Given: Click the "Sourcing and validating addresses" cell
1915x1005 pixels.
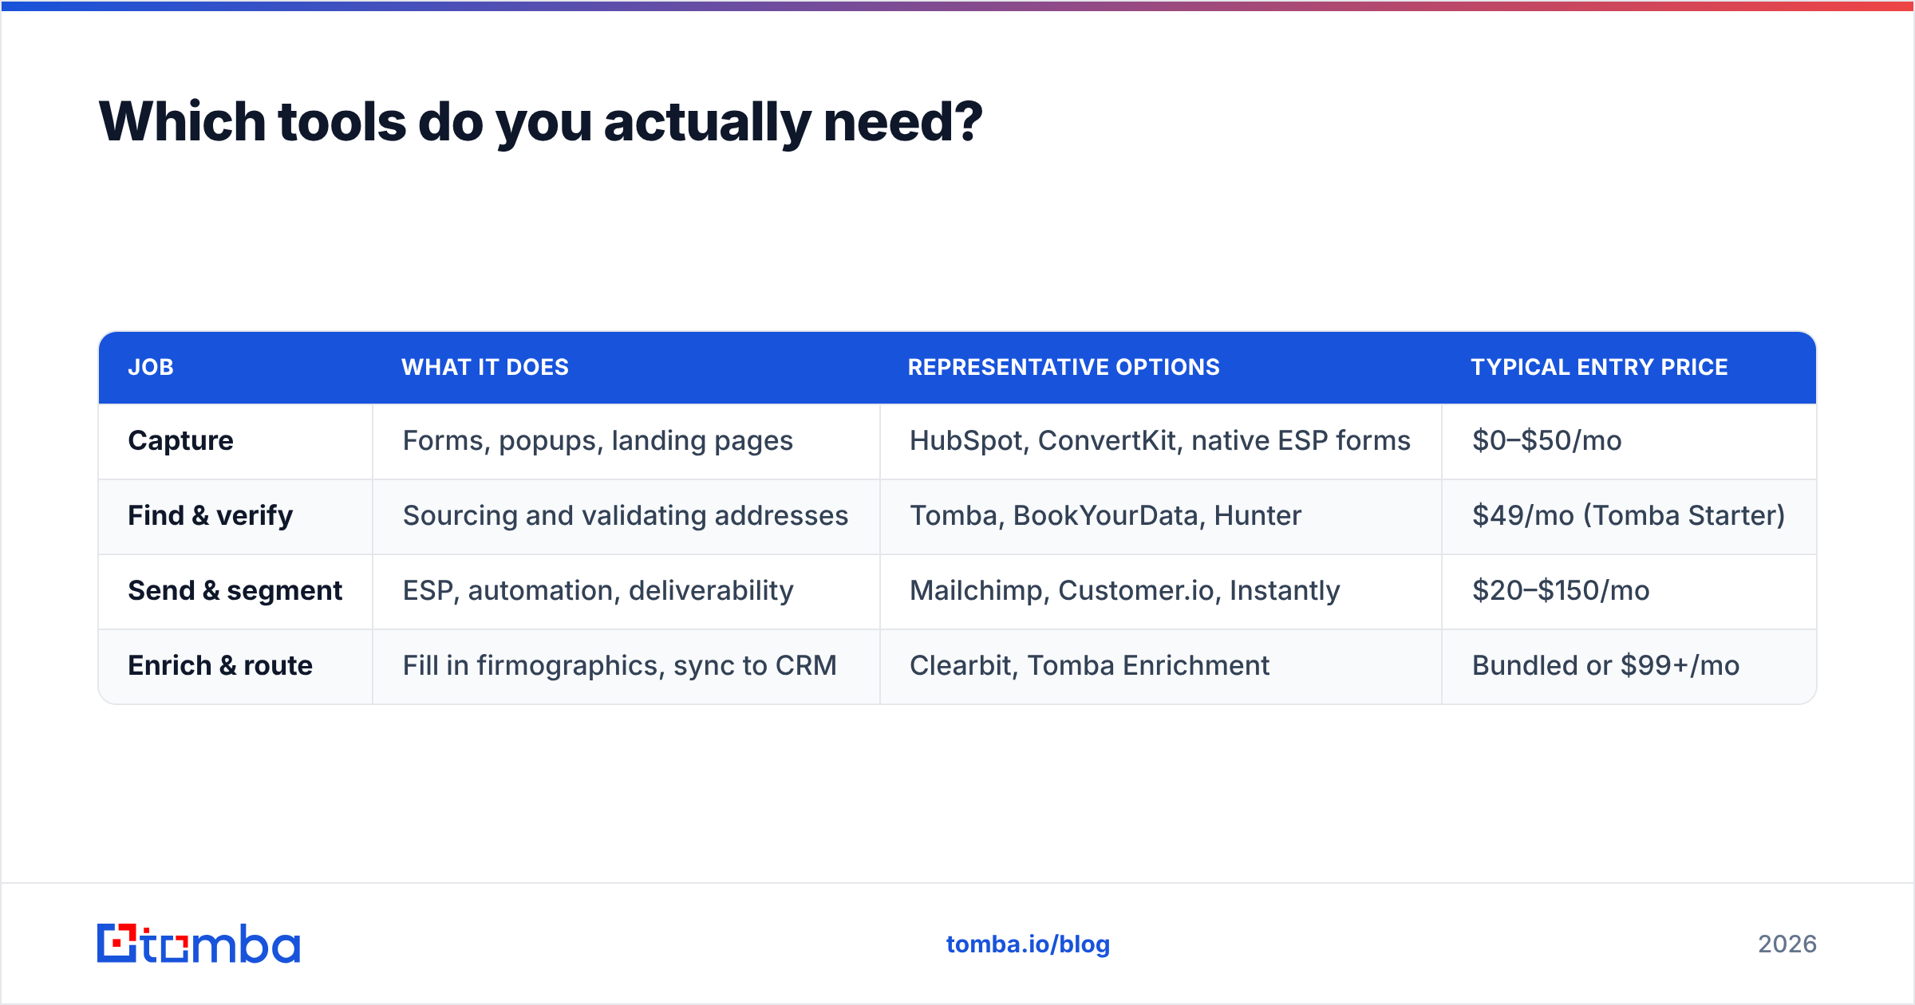Looking at the screenshot, I should coord(626,515).
